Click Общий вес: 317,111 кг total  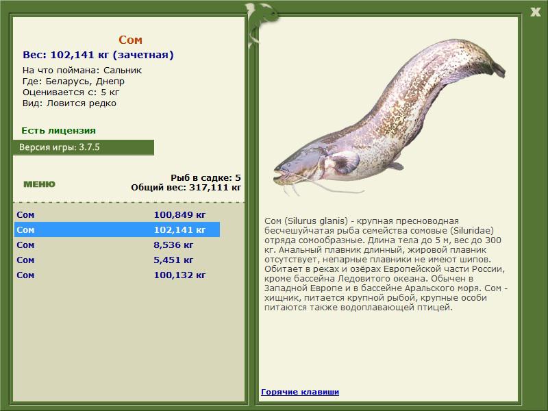[x=186, y=187]
